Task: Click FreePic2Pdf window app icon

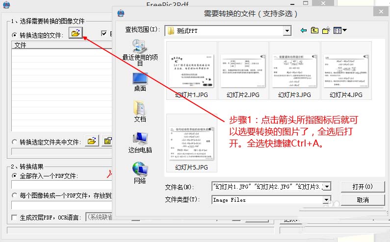Action: (6, 5)
